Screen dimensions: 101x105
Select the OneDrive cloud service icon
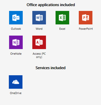pos(16,82)
